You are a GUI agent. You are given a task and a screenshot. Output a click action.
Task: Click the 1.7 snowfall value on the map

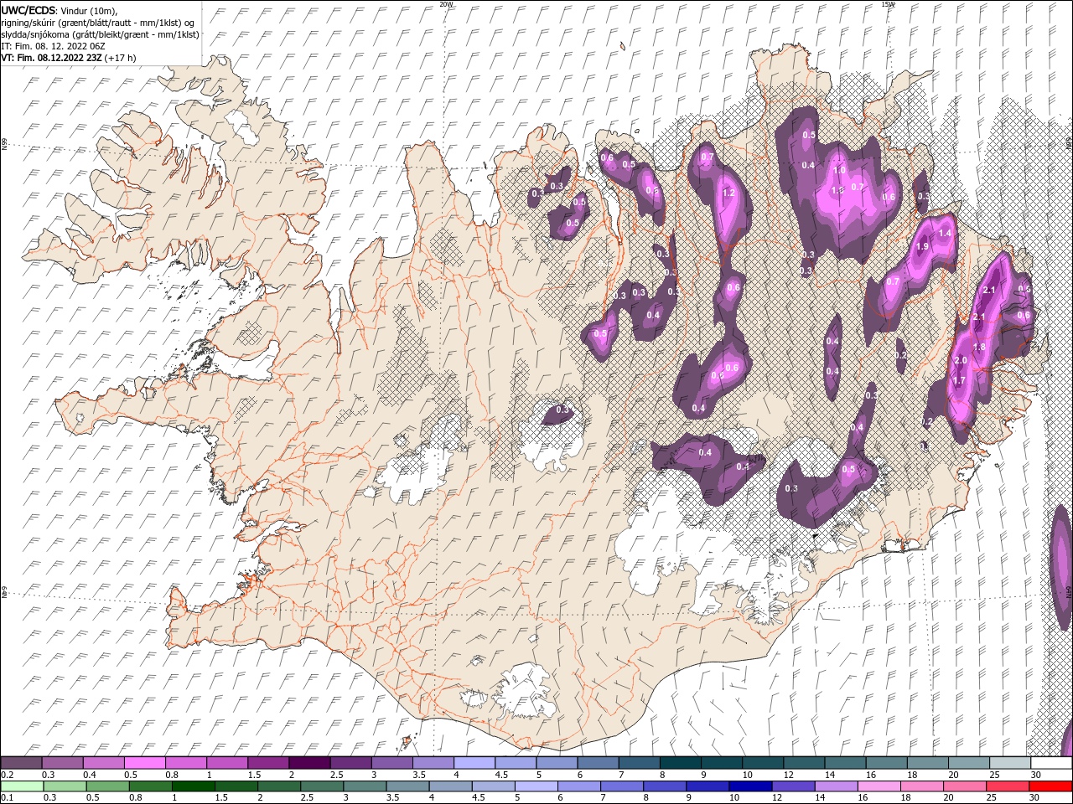click(x=960, y=380)
